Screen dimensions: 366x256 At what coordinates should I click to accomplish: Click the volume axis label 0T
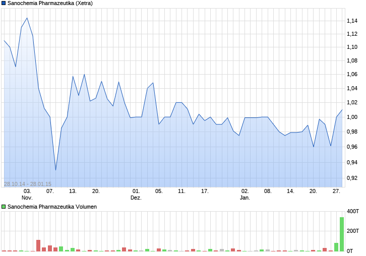click(350, 251)
